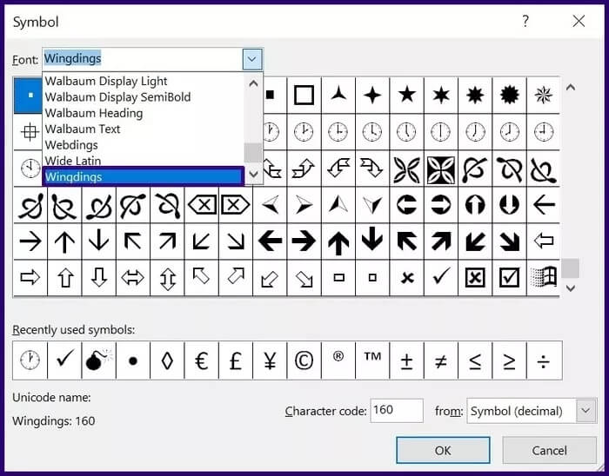Pick the thin right arrow symbol

click(x=30, y=241)
